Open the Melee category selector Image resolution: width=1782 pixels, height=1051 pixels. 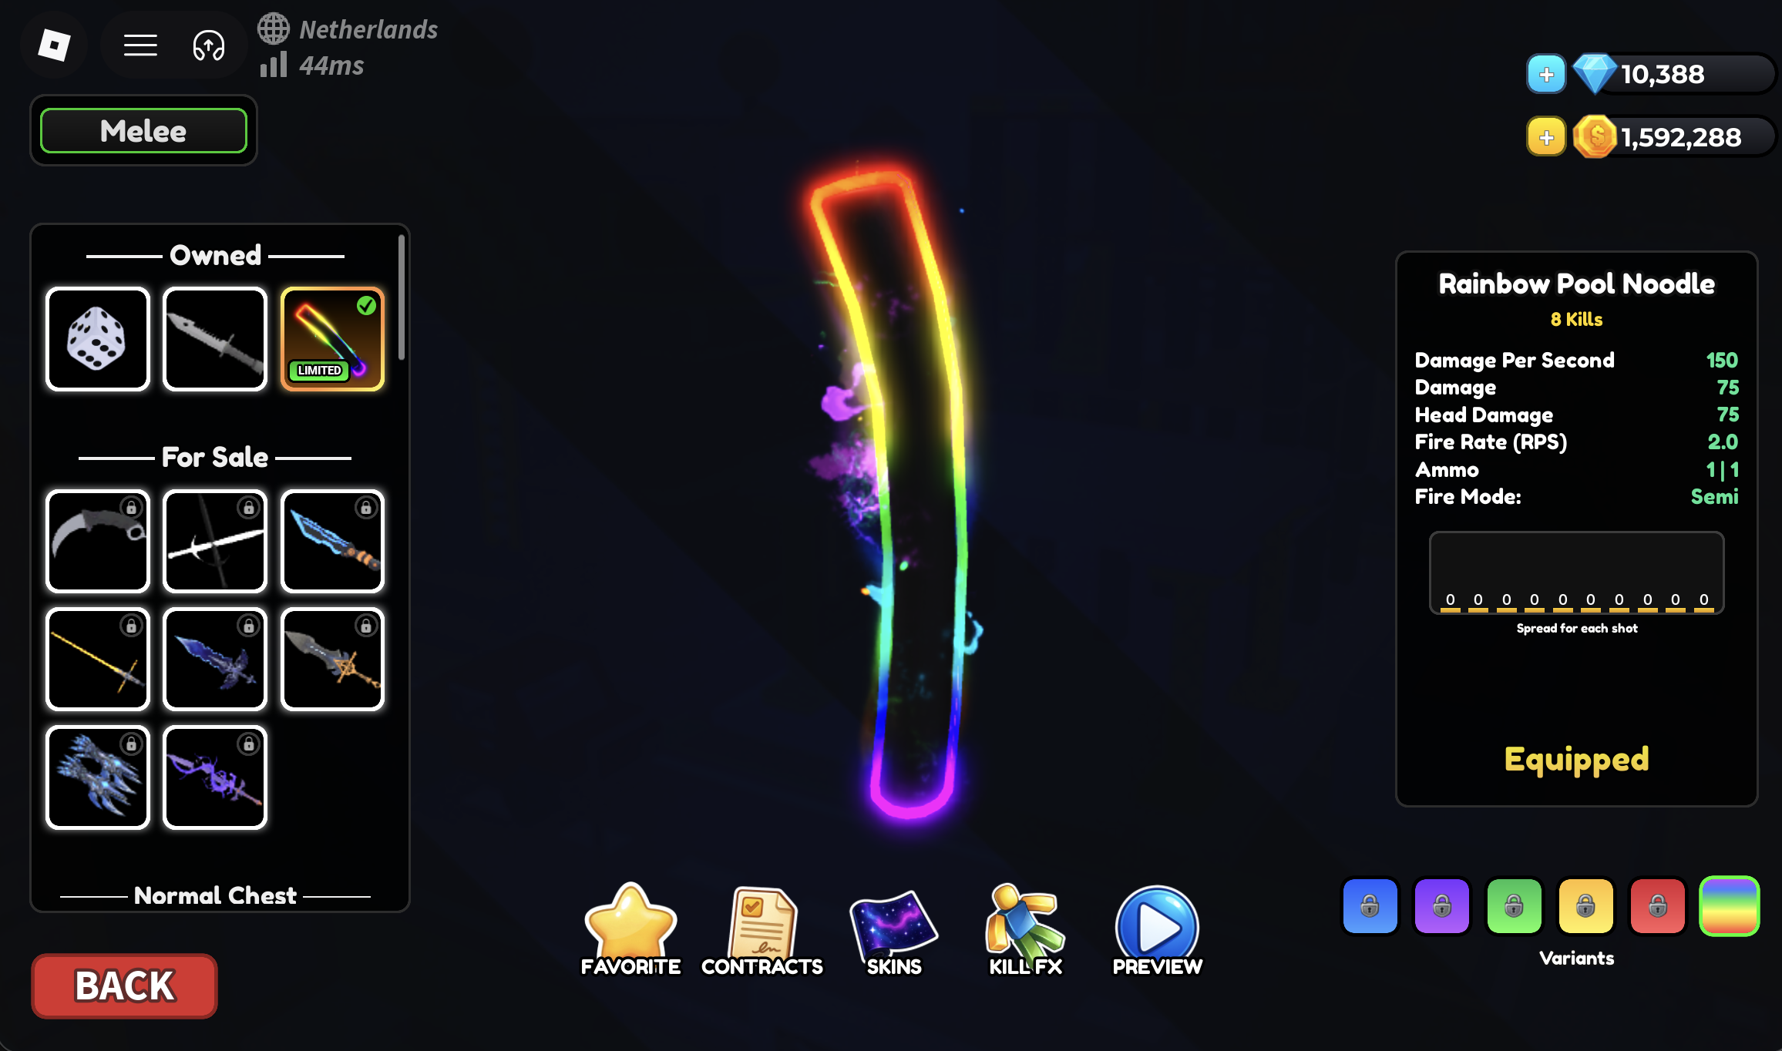(143, 131)
